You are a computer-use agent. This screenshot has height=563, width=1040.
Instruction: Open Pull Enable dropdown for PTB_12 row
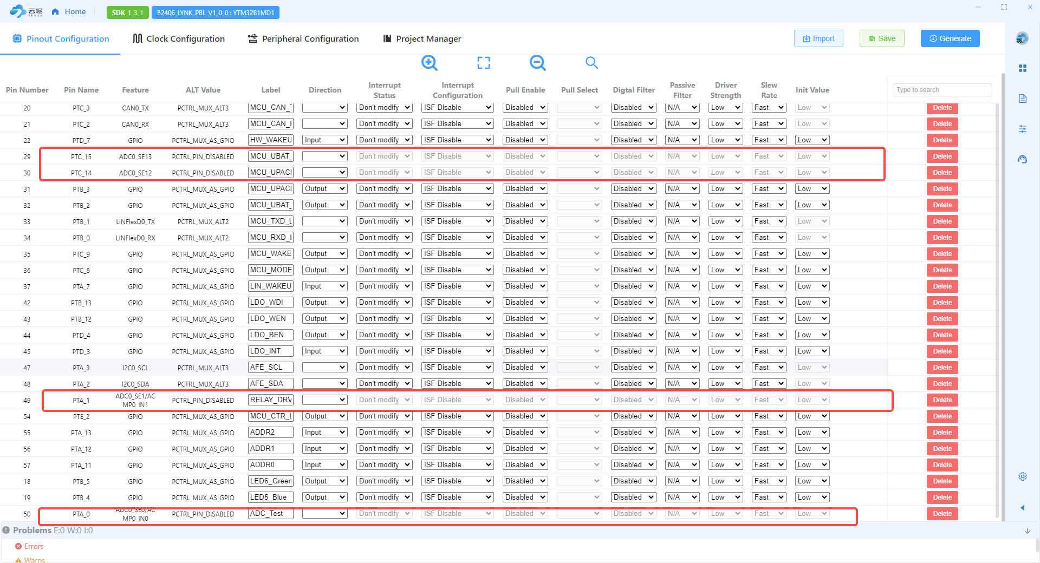pos(525,319)
